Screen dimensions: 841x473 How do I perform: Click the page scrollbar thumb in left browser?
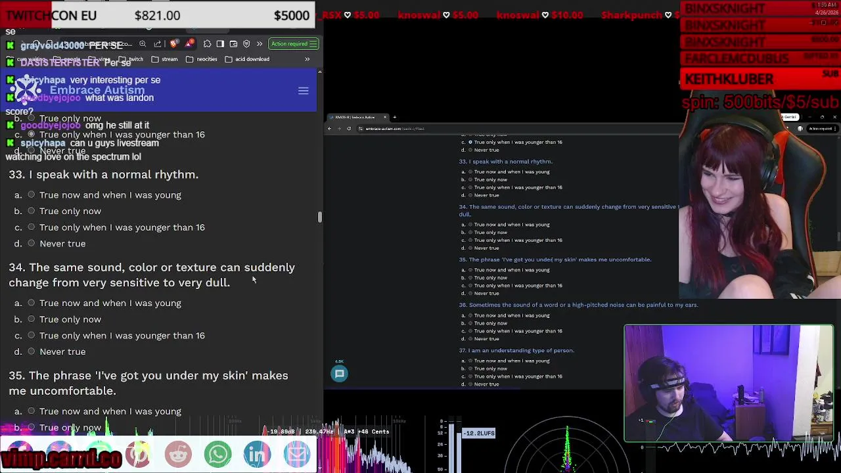pos(320,217)
